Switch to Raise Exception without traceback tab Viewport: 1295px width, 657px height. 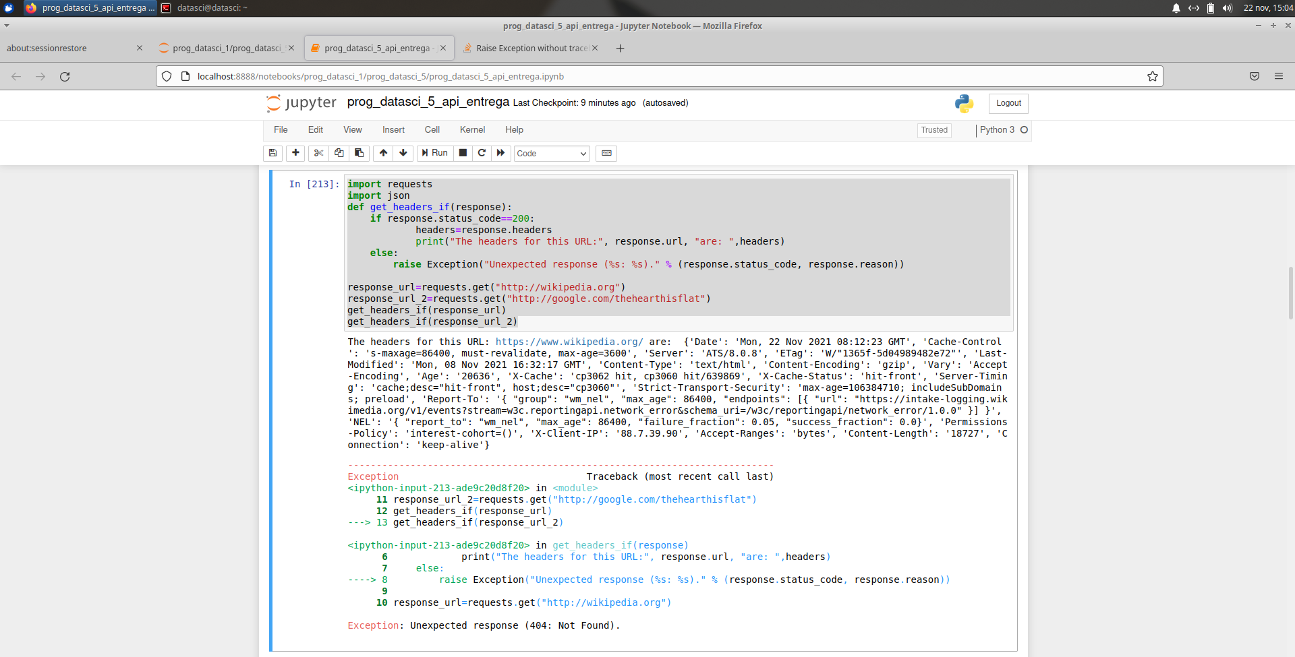point(531,48)
